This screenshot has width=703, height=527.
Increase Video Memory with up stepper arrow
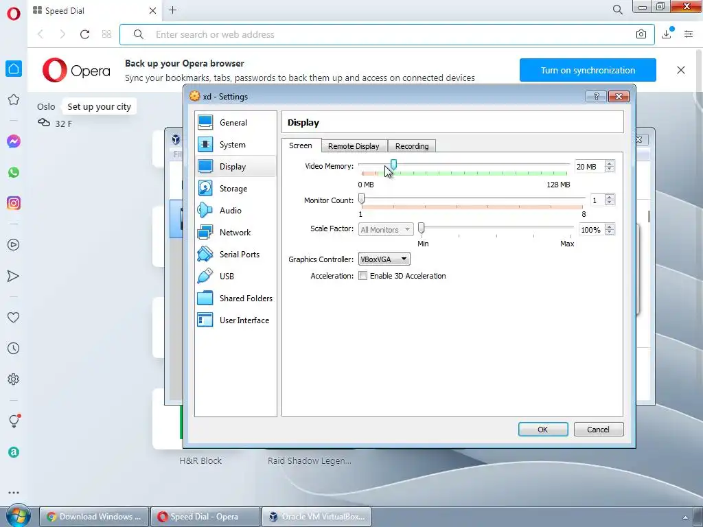610,163
